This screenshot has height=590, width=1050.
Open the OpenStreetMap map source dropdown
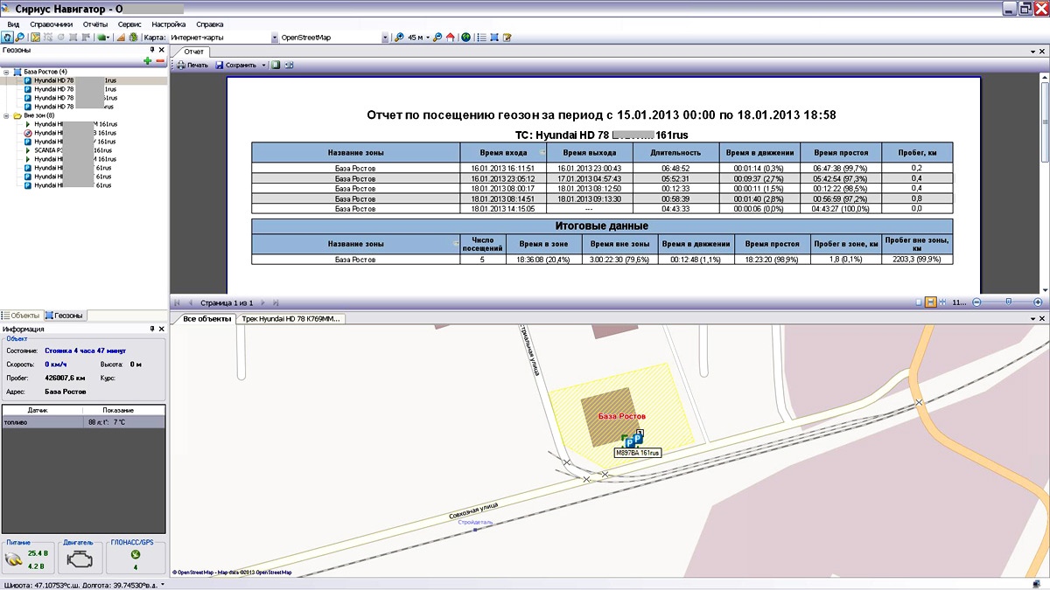point(385,38)
